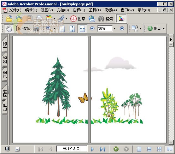This screenshot has width=175, height=154.
Task: Click the full screen view icon in status bar
Action: click(x=7, y=149)
